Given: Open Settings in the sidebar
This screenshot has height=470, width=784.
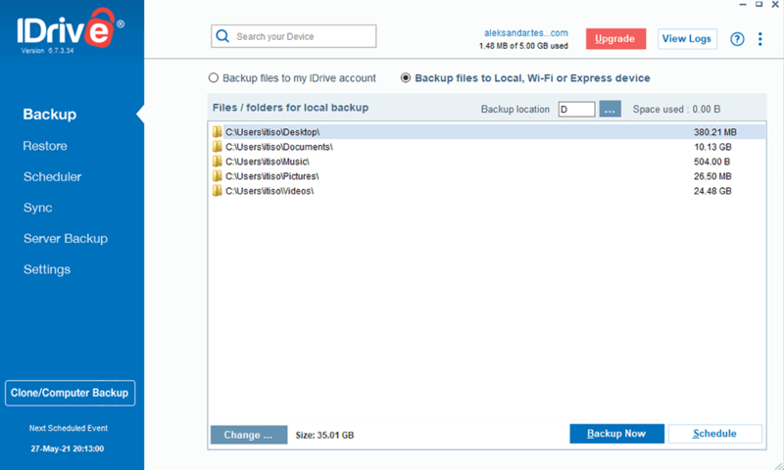Looking at the screenshot, I should (47, 269).
